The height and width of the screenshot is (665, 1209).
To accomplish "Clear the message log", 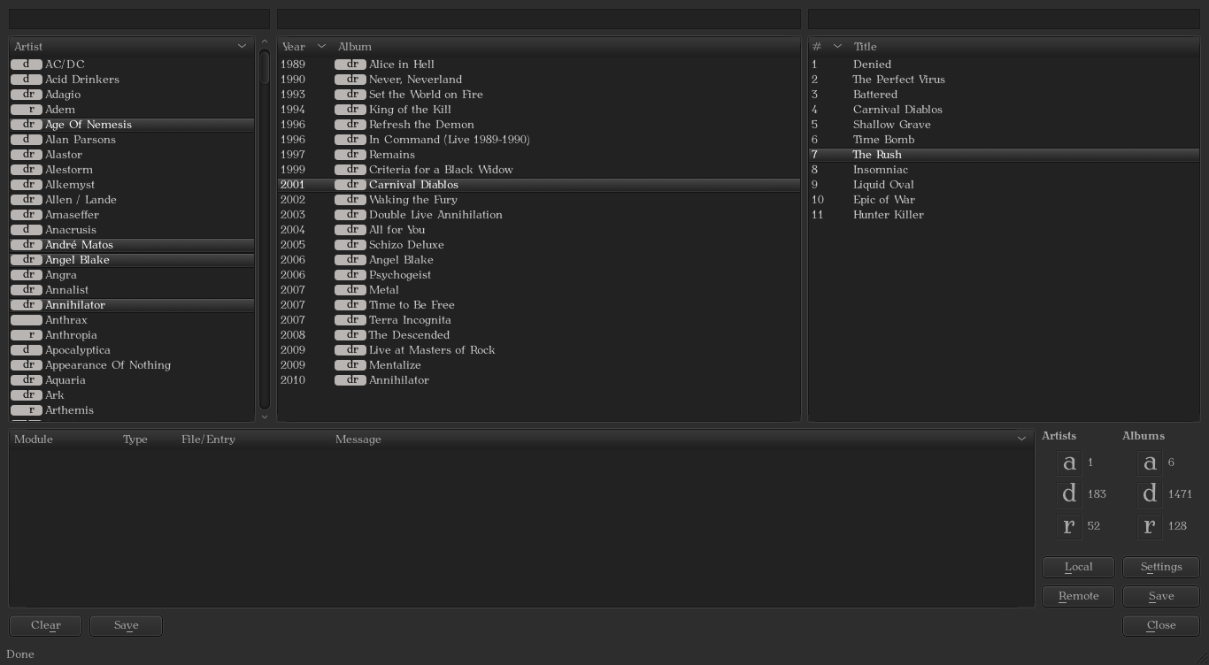I will tap(46, 625).
